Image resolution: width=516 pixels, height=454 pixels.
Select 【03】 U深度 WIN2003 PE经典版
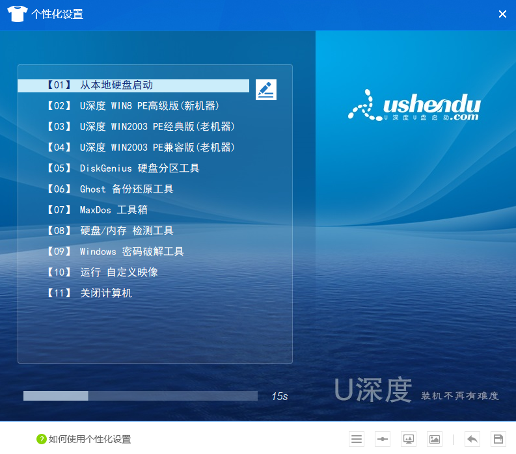pos(141,127)
